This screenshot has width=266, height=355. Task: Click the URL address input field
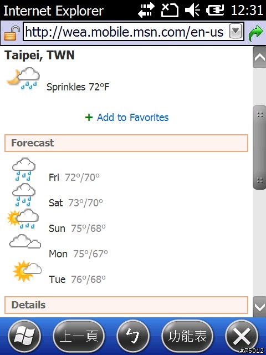click(x=126, y=32)
